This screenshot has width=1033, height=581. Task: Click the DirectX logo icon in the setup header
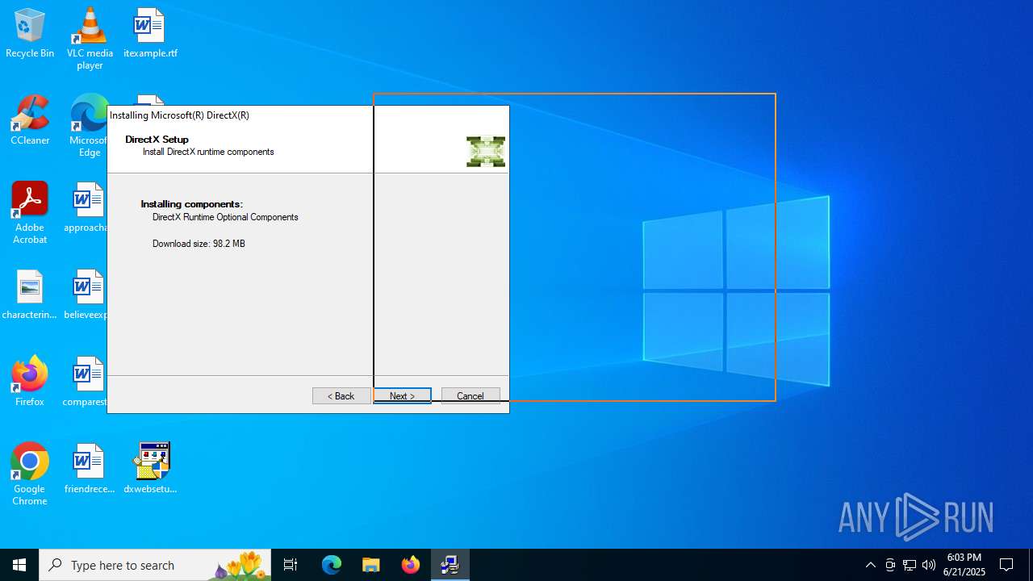[x=486, y=152]
